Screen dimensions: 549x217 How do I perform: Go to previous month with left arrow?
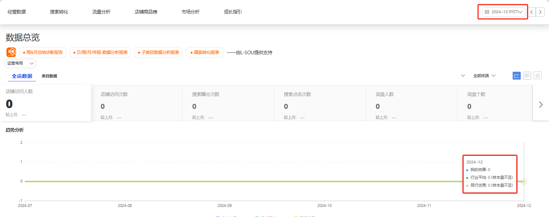532,12
